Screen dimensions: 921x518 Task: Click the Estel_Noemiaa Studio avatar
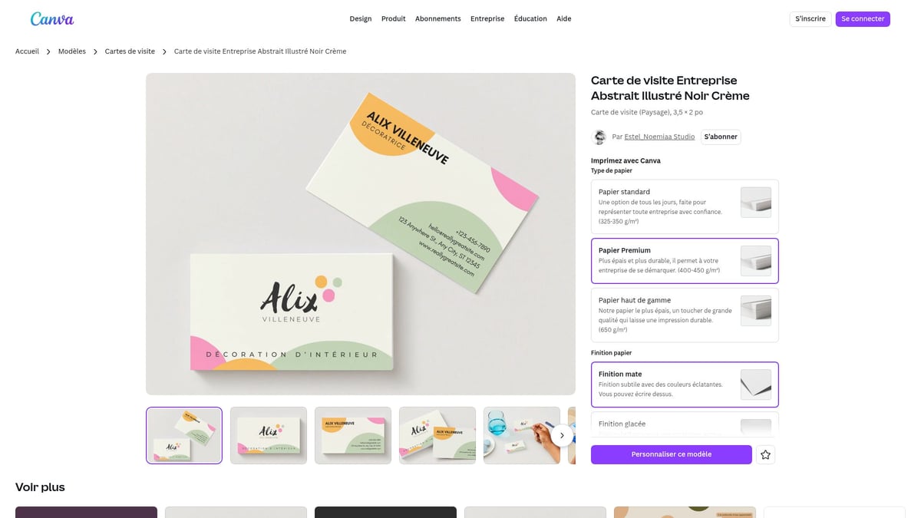point(599,137)
